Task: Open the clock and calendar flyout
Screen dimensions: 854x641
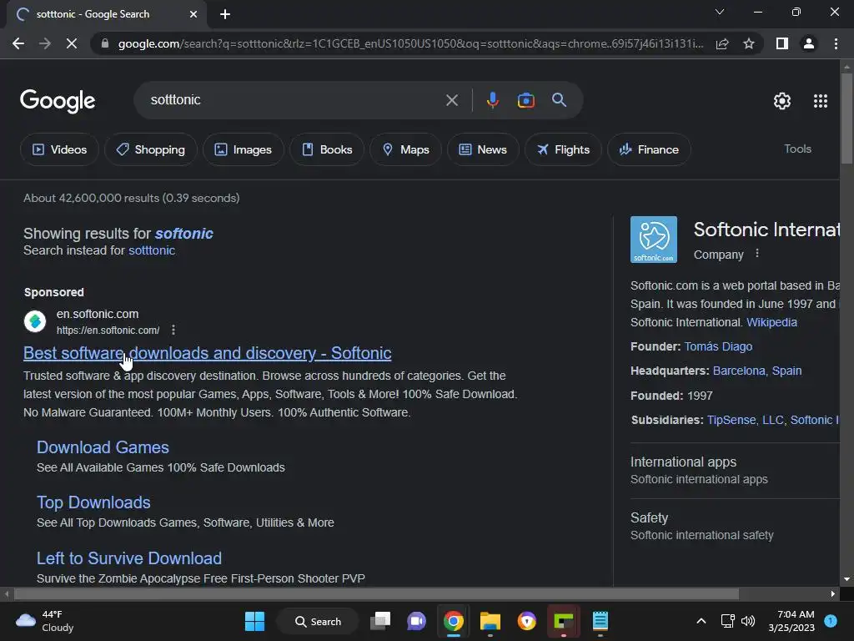Action: pyautogui.click(x=791, y=621)
